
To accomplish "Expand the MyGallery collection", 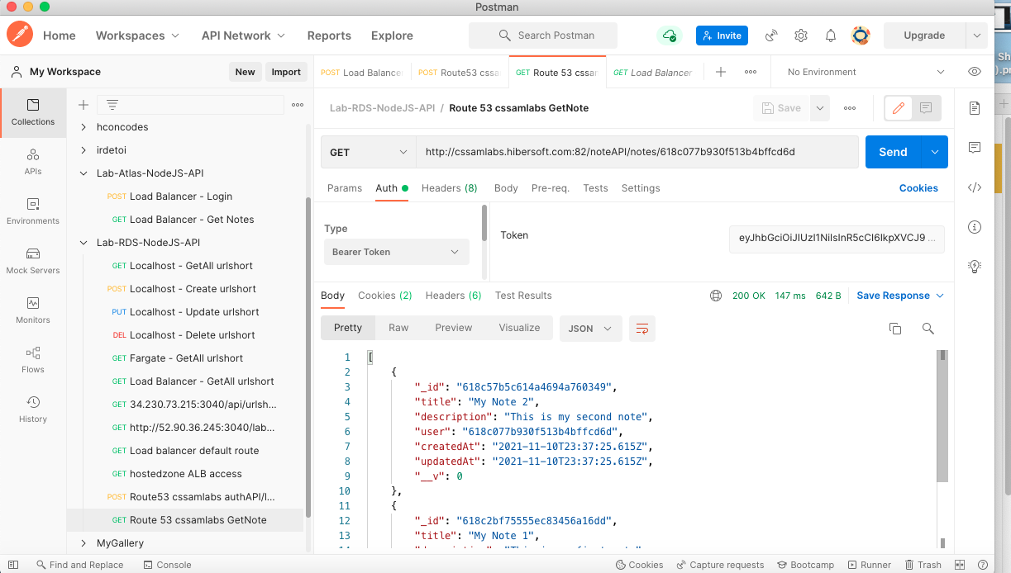I will point(83,543).
